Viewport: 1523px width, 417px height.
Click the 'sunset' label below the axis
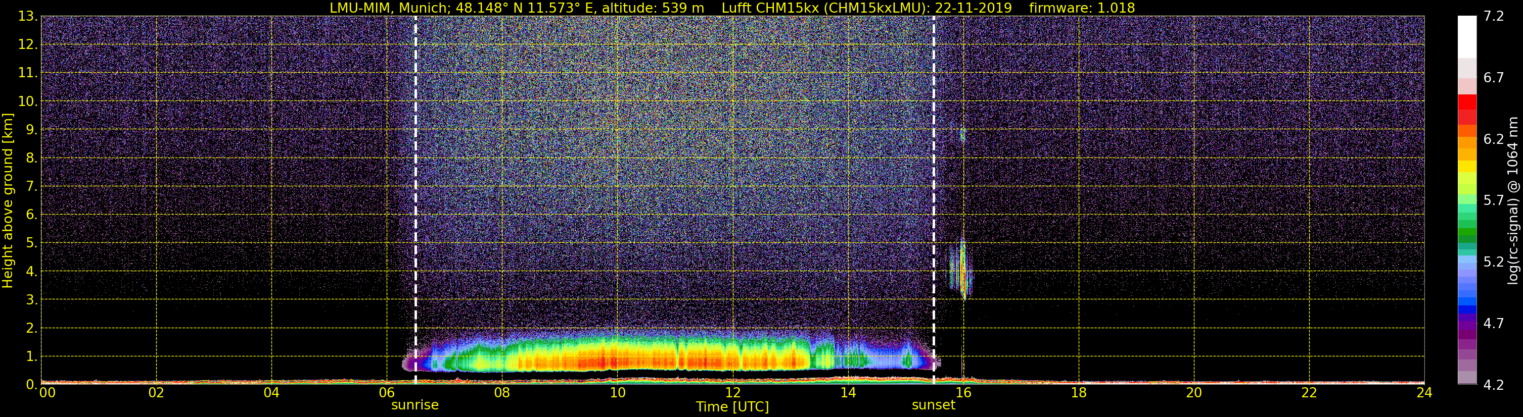(934, 405)
